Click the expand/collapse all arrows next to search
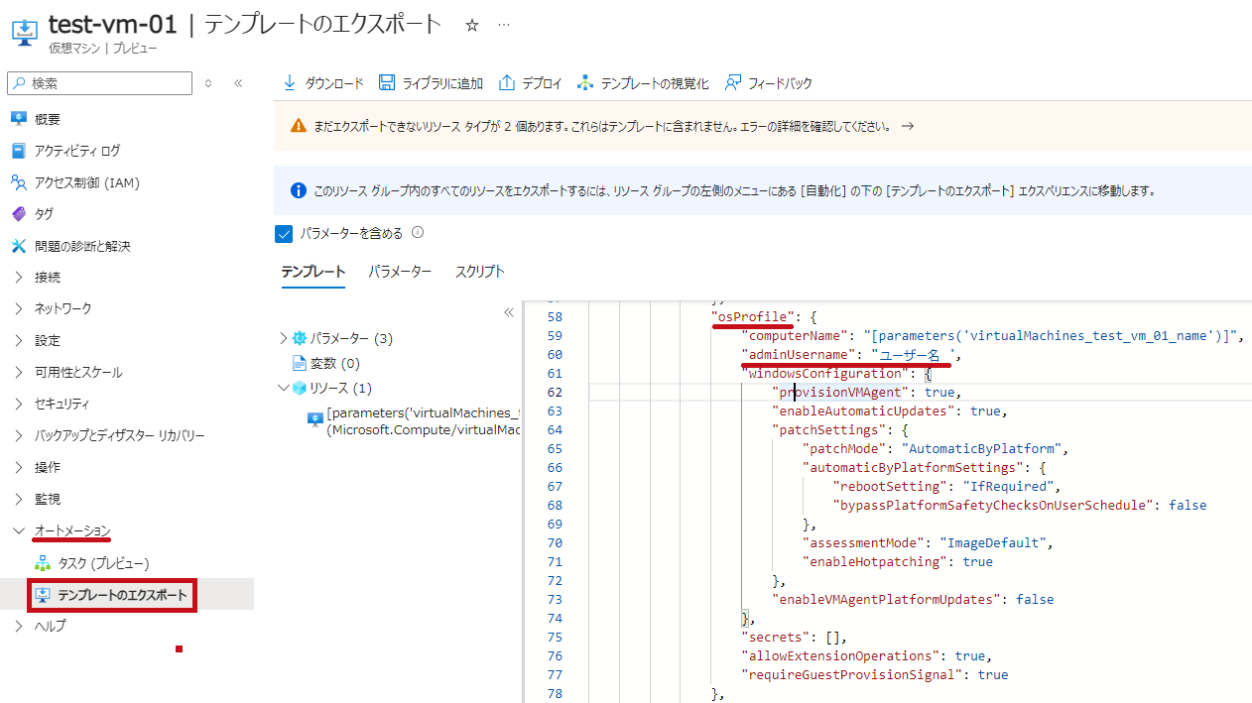Viewport: 1252px width, 703px height. pyautogui.click(x=208, y=83)
